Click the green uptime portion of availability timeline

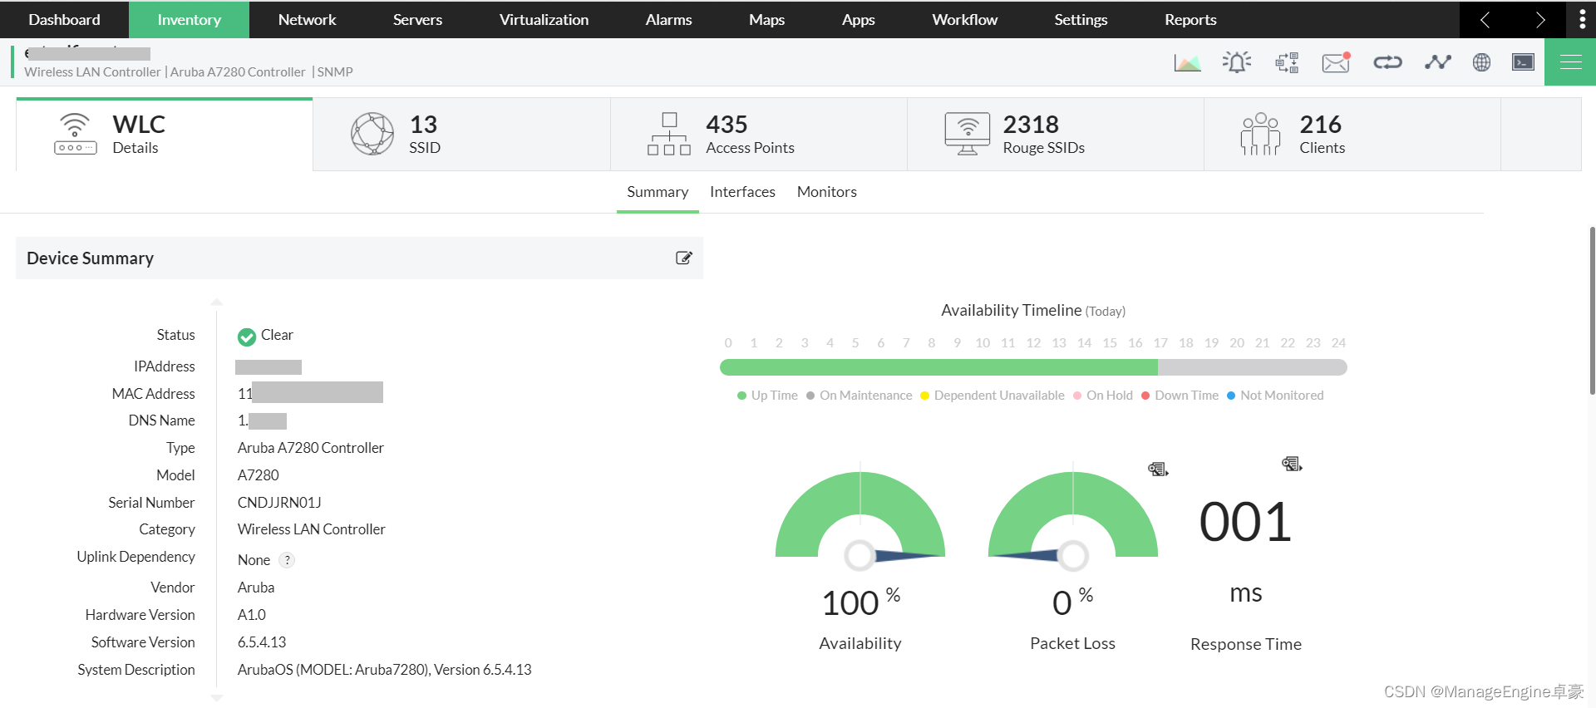pos(938,367)
